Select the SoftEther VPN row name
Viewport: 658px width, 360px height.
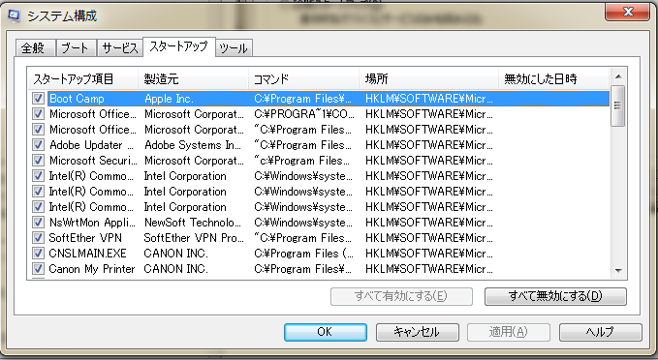tap(85, 238)
